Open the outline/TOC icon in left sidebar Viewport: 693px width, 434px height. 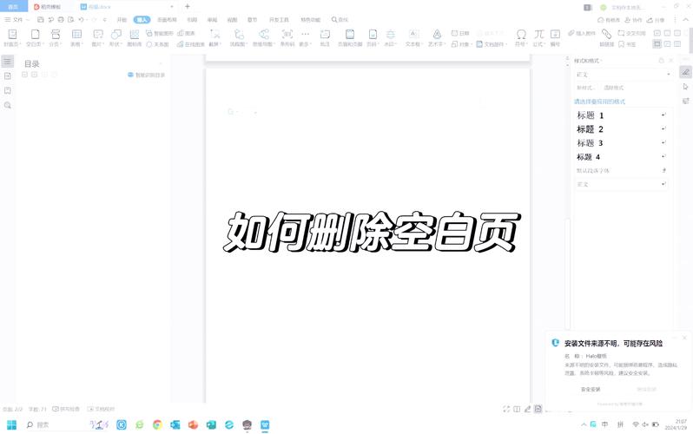[8, 62]
